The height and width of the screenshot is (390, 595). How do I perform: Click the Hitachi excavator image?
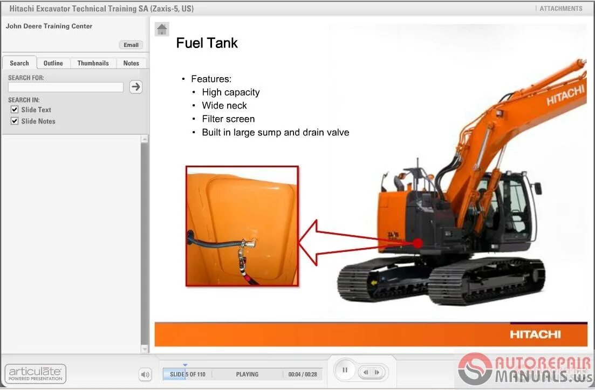pyautogui.click(x=462, y=182)
